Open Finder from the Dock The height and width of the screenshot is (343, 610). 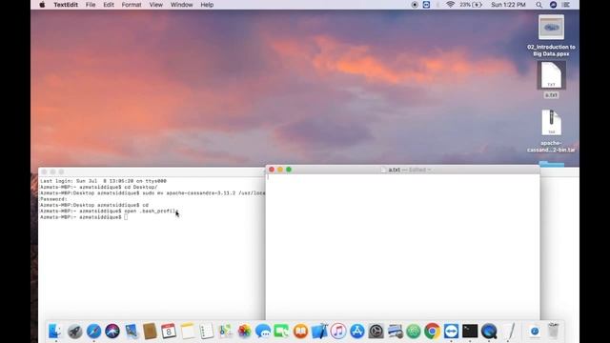[55, 332]
